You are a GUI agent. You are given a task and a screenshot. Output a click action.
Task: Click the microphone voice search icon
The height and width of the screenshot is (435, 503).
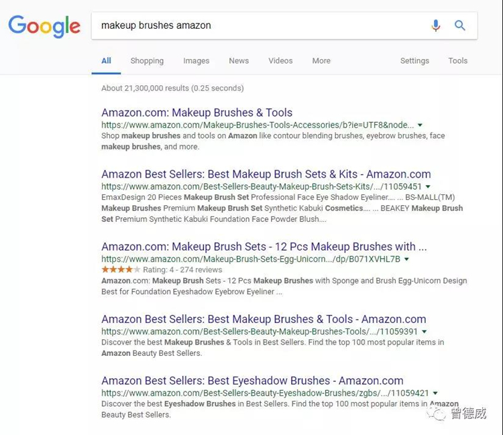pyautogui.click(x=436, y=25)
